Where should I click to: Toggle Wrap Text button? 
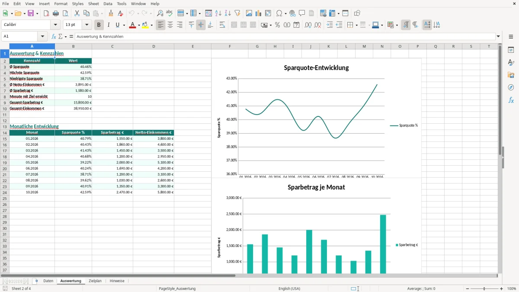[222, 25]
